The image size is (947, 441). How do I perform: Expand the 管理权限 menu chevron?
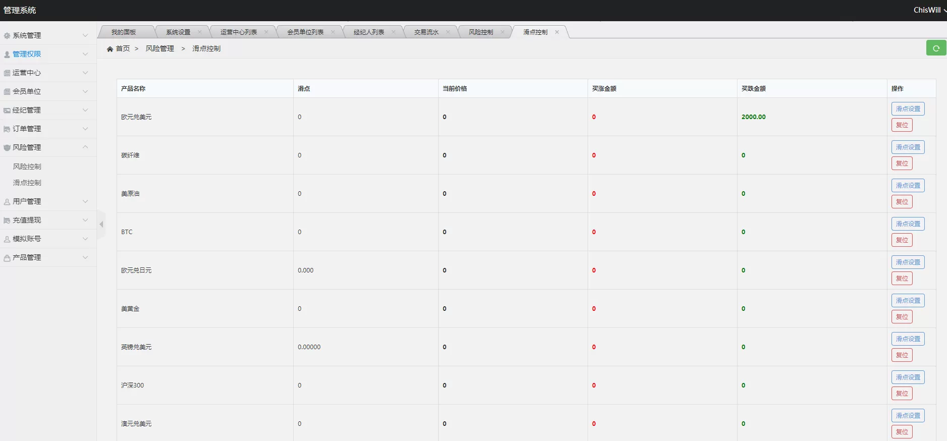click(x=85, y=54)
